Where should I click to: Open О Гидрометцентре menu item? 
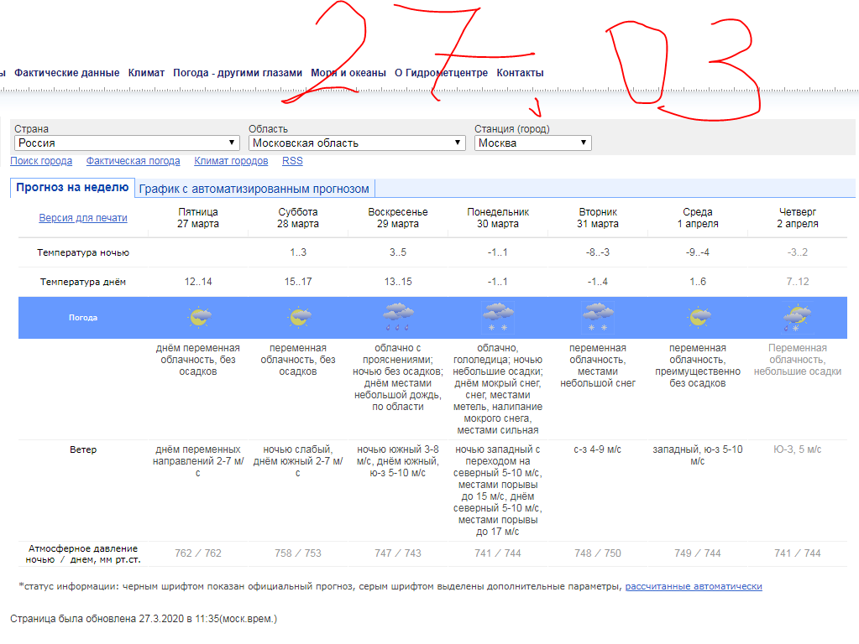click(441, 73)
